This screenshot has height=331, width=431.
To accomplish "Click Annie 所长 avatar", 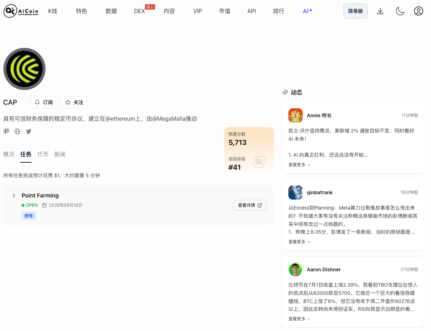I will 295,115.
